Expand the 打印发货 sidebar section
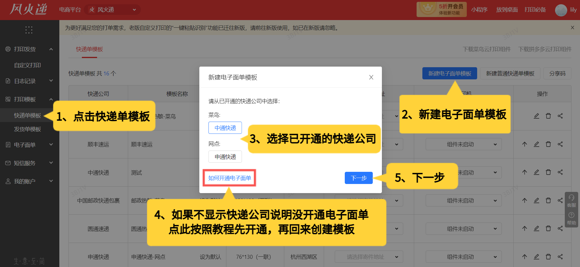This screenshot has width=580, height=267. 30,49
